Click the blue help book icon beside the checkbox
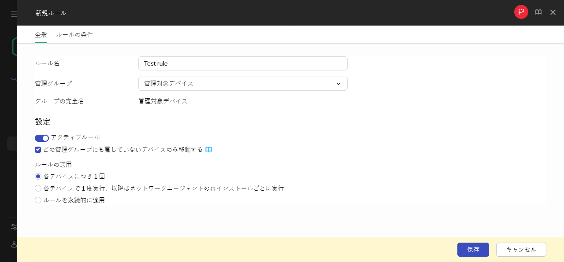This screenshot has height=262, width=564. 209,149
